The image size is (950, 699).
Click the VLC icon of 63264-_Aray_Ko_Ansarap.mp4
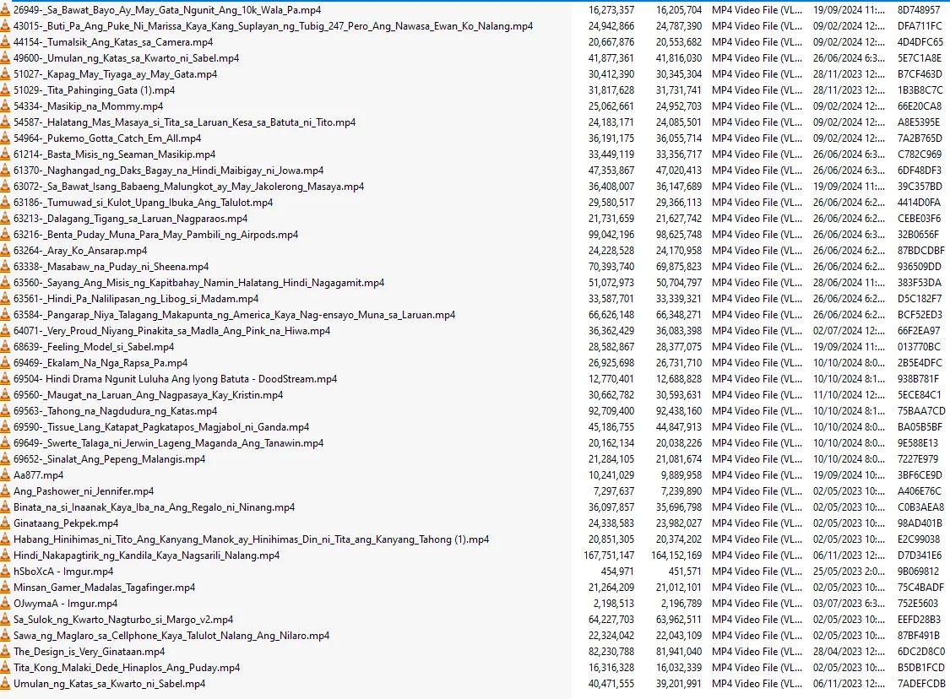[5, 251]
